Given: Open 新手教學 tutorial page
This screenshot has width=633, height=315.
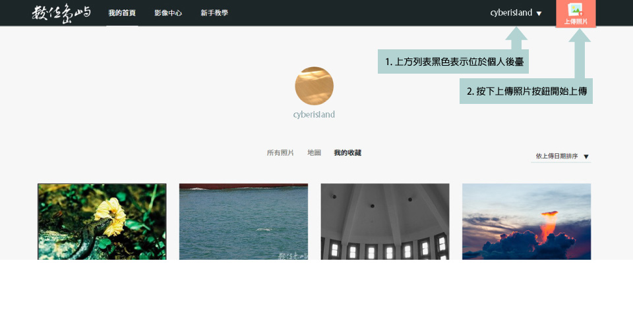Looking at the screenshot, I should 214,13.
